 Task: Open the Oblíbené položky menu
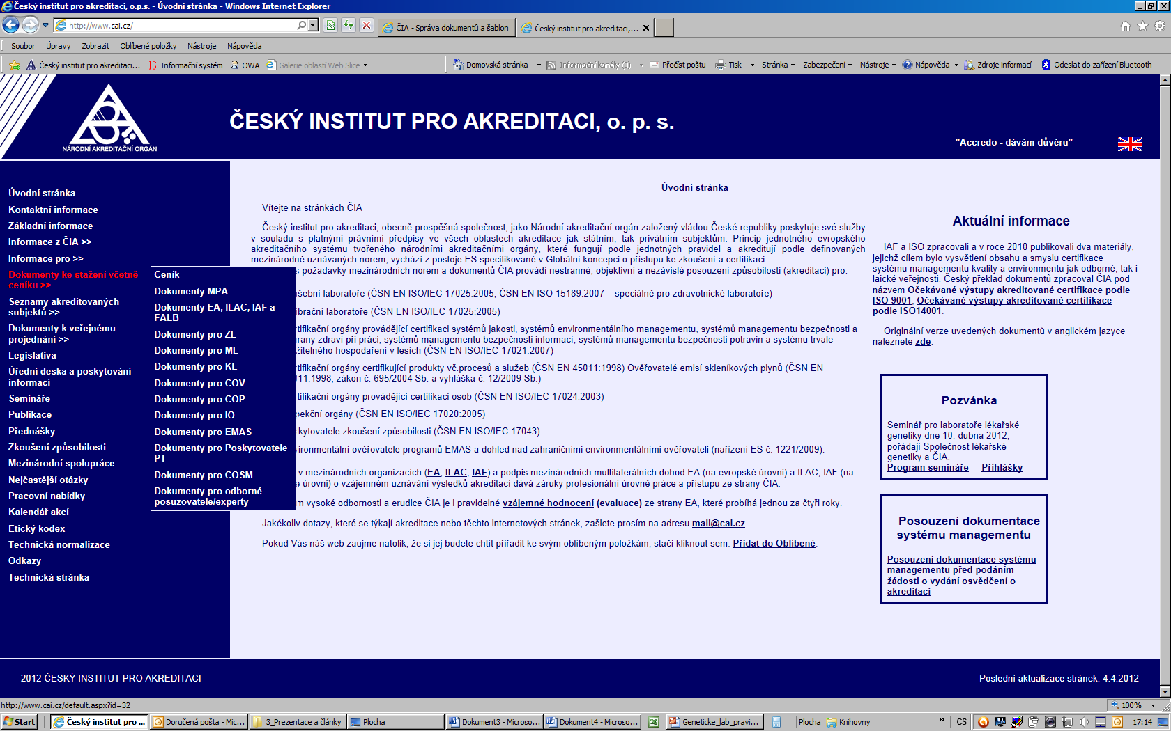(148, 46)
